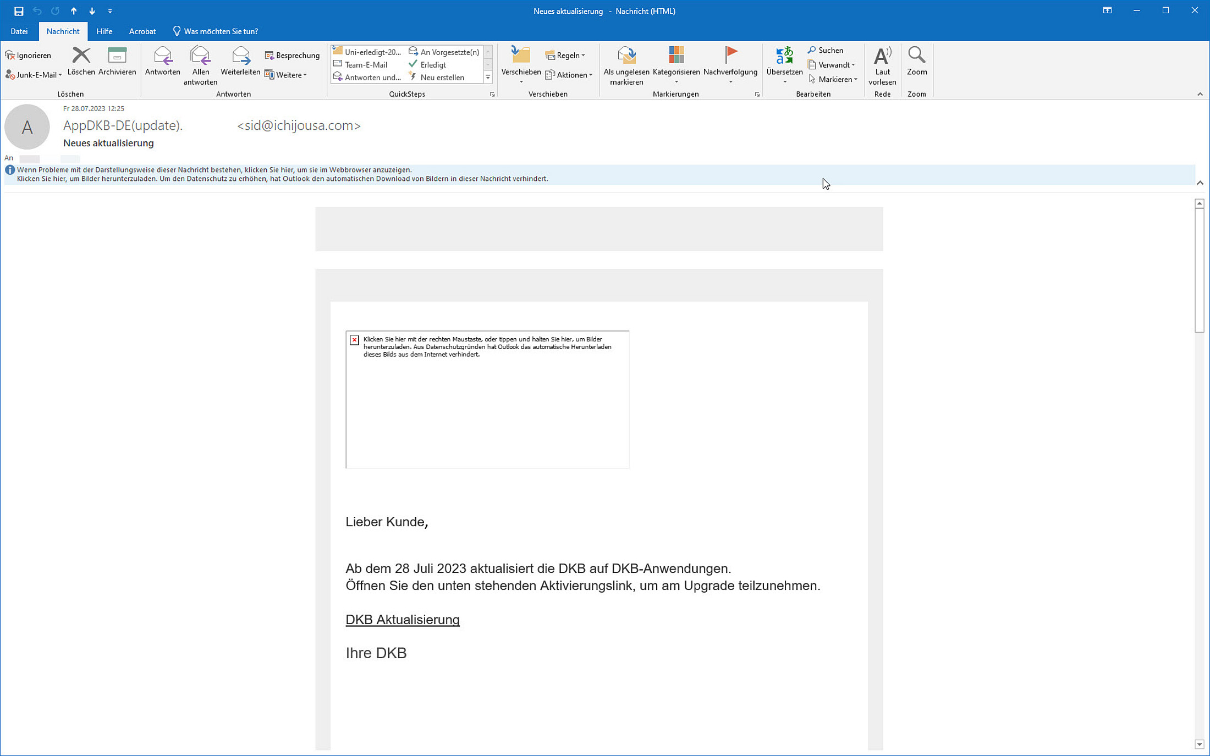Screen dimensions: 1210x756
Task: Forward email using Weiterleiten
Action: click(x=240, y=56)
